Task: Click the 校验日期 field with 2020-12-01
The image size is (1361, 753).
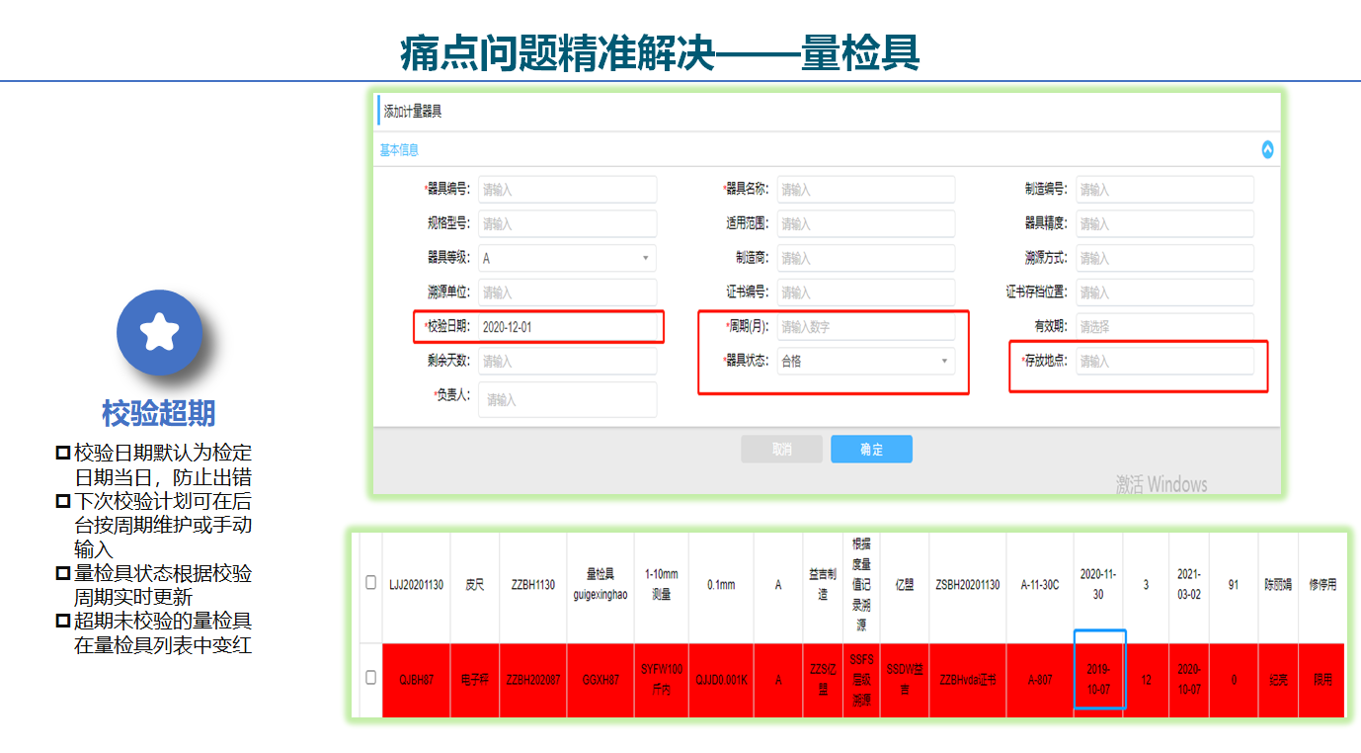Action: point(567,327)
